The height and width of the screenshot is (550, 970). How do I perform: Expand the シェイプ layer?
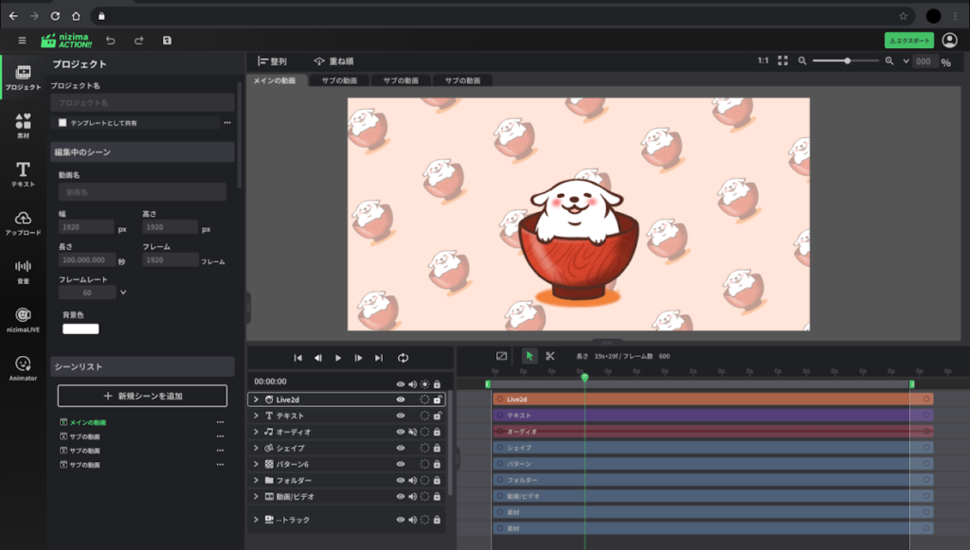click(x=256, y=448)
